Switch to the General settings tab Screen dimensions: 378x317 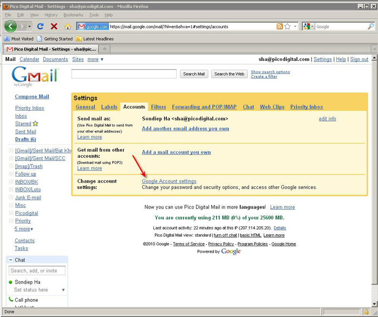coord(85,107)
